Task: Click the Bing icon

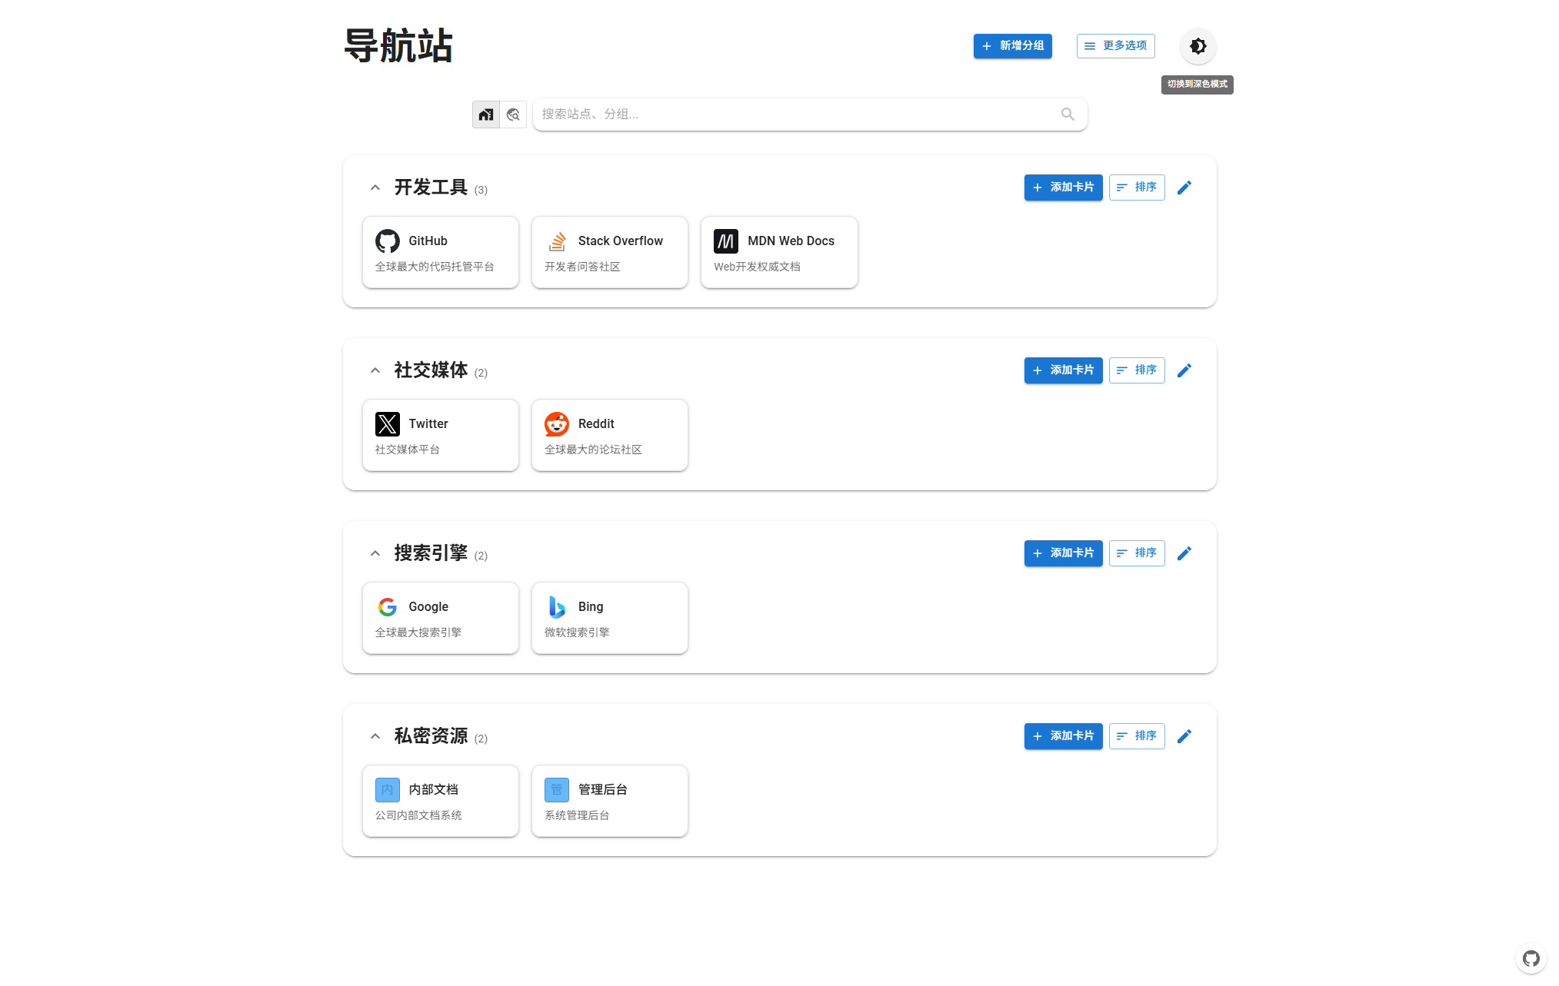Action: click(x=556, y=606)
